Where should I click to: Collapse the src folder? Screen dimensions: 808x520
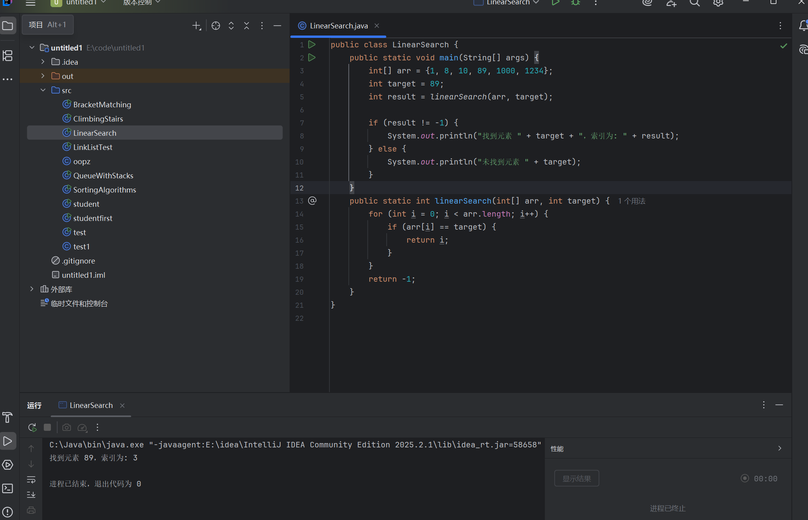[43, 90]
